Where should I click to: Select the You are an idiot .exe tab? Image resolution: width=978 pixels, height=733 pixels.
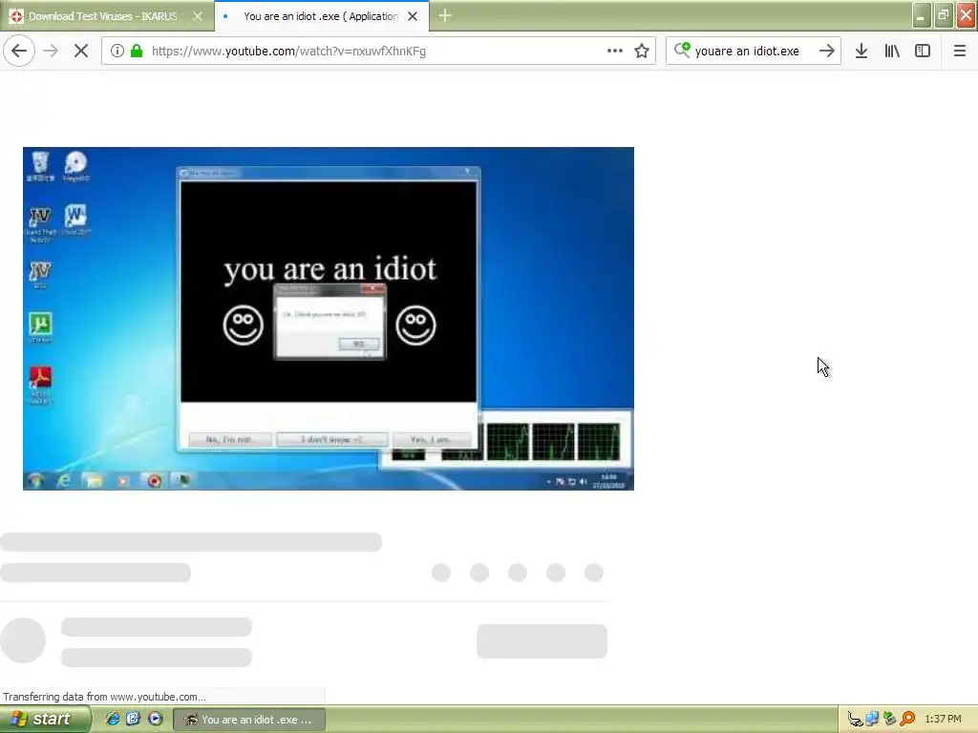click(x=321, y=16)
